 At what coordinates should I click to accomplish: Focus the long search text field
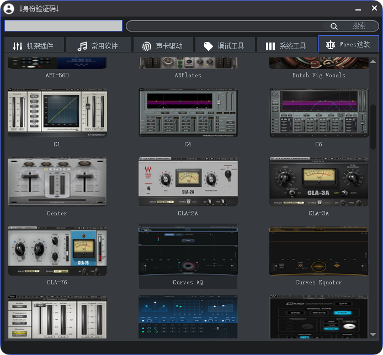(252, 26)
